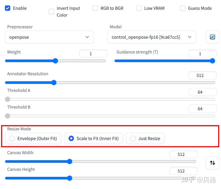Click the Weight slider handle
221x189 pixels.
56,61
